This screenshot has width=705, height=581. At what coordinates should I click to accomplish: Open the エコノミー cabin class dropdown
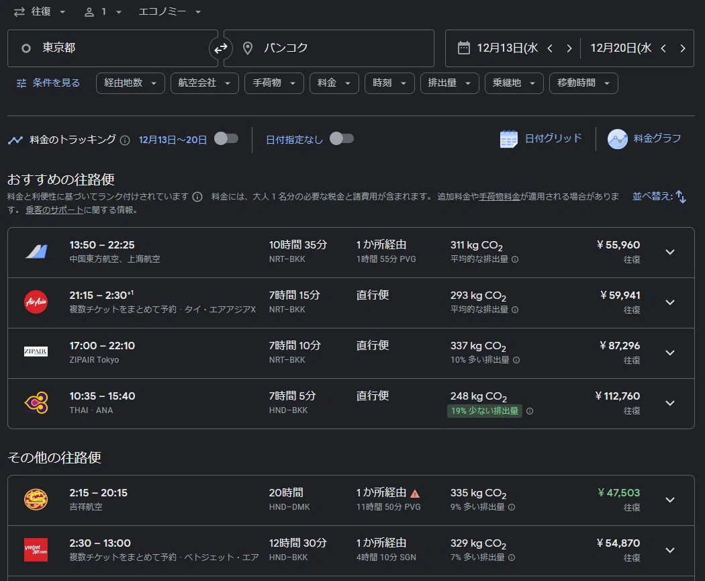click(169, 11)
